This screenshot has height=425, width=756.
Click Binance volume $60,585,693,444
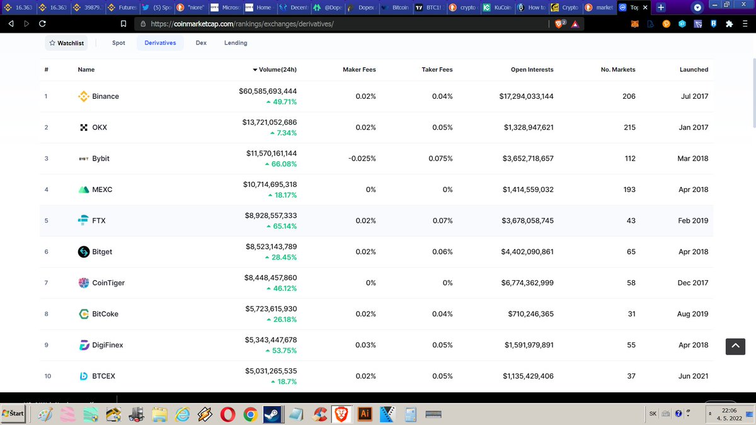(x=268, y=91)
